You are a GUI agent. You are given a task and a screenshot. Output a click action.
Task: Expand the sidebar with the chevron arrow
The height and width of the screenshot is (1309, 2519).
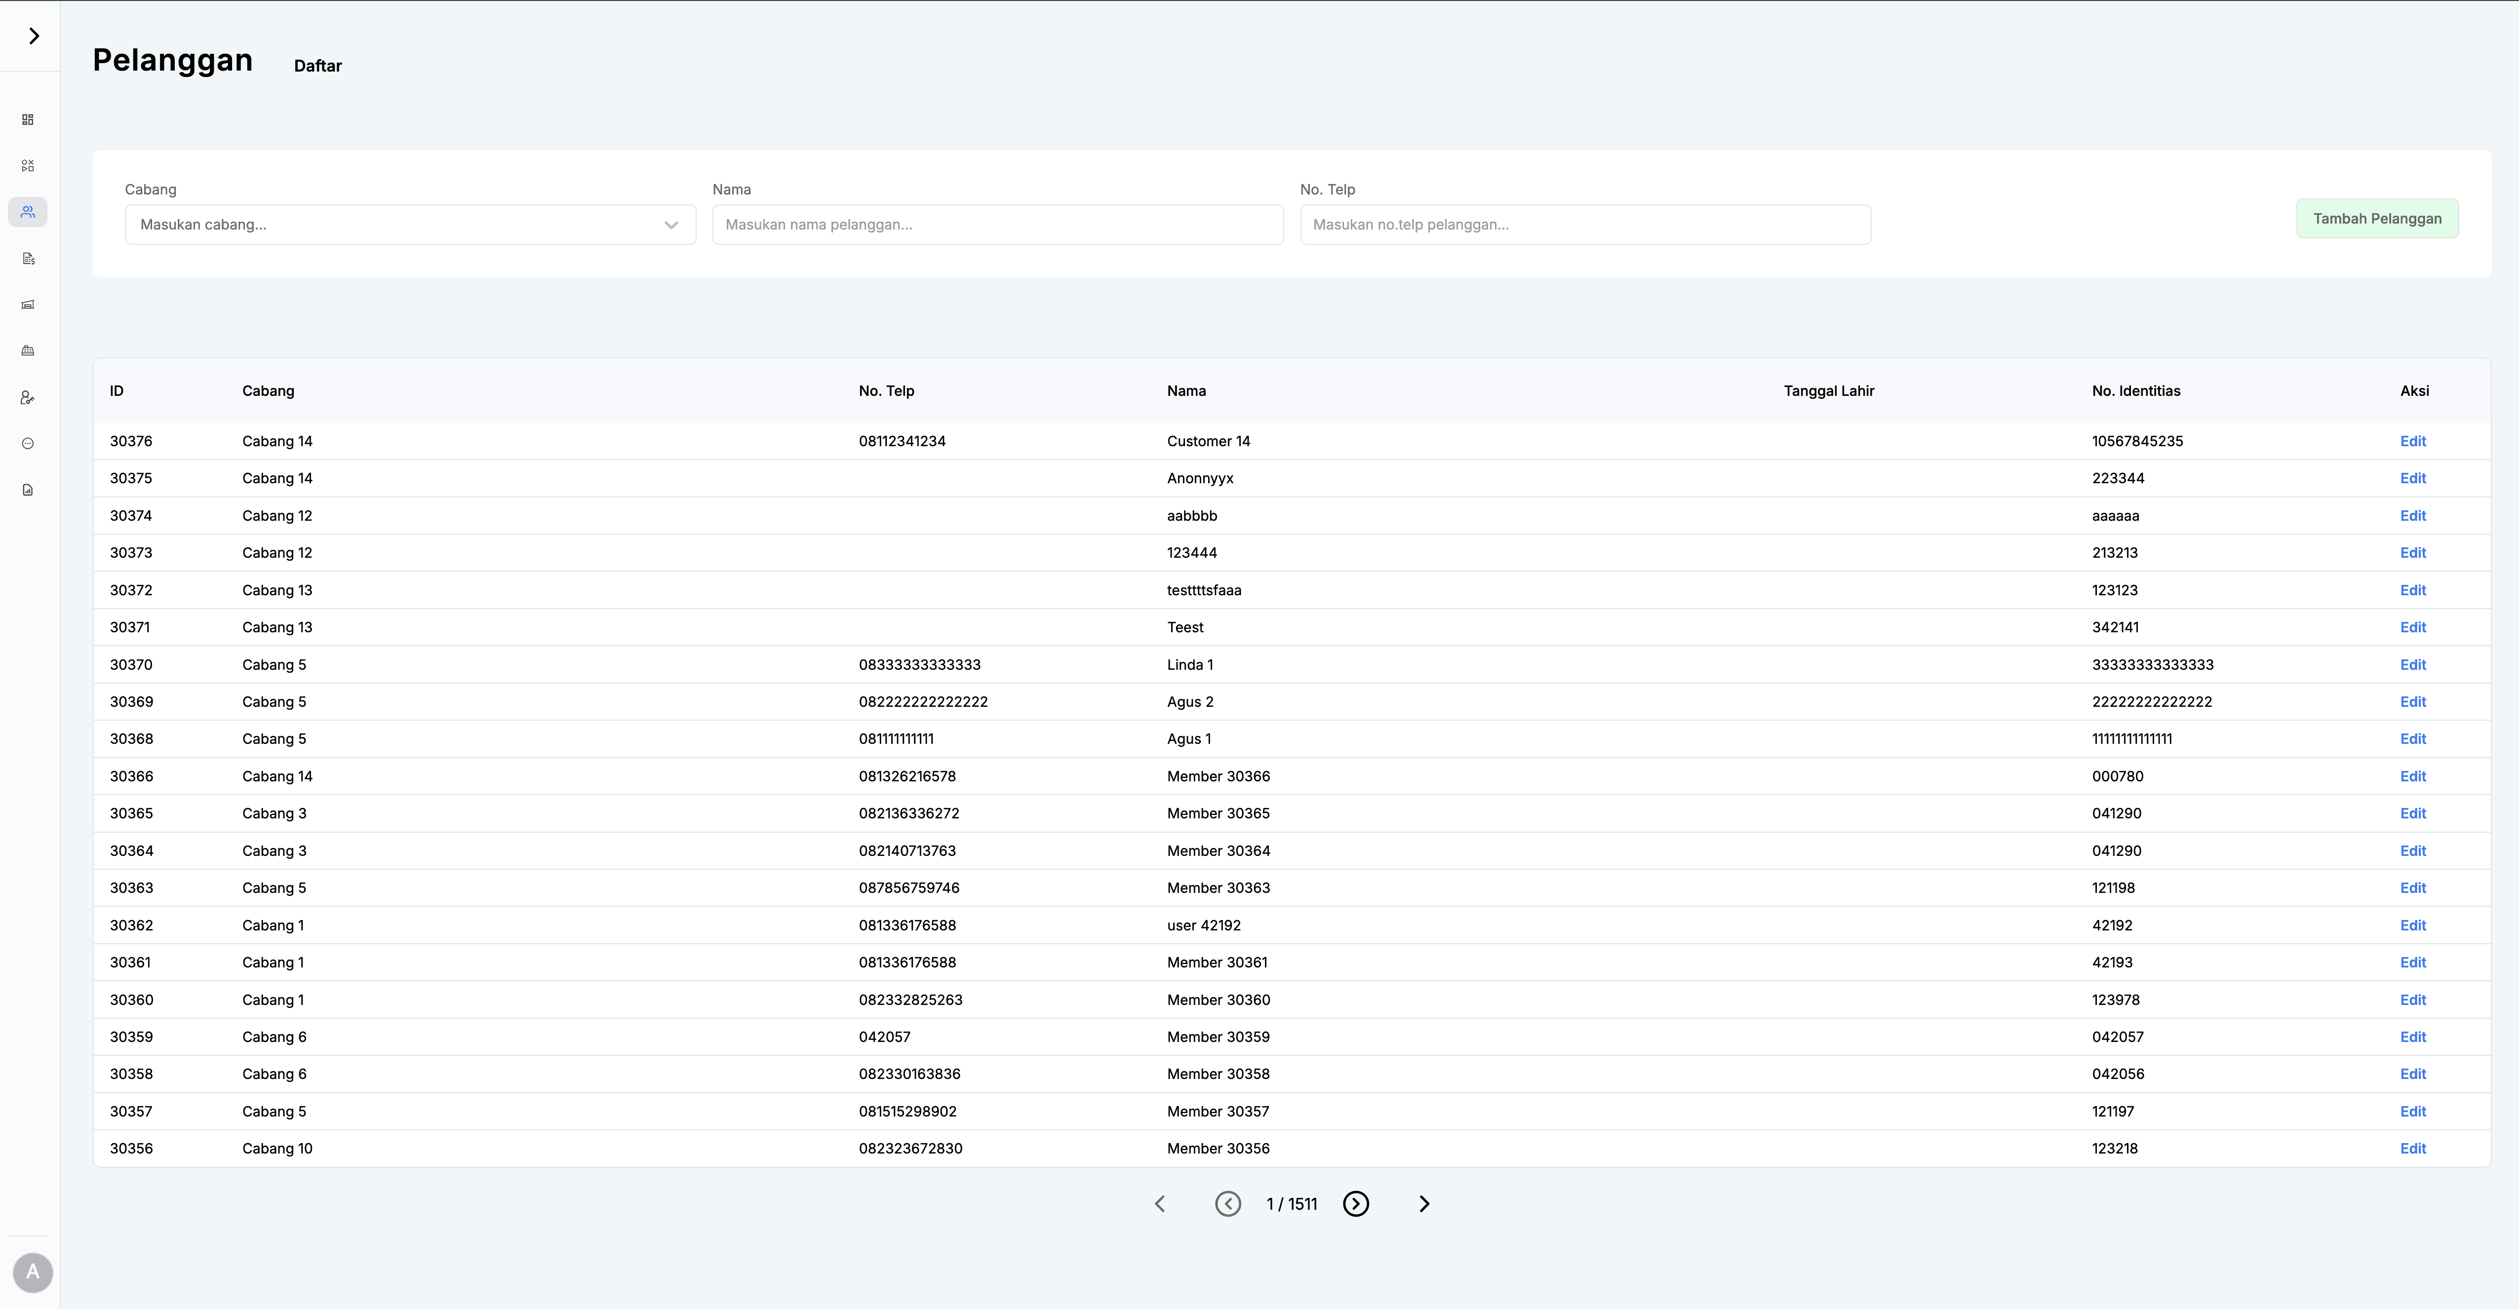(x=34, y=36)
